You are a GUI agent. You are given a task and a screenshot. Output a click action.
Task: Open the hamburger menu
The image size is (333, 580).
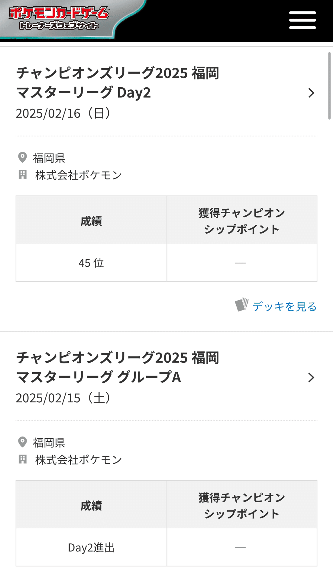coord(302,20)
